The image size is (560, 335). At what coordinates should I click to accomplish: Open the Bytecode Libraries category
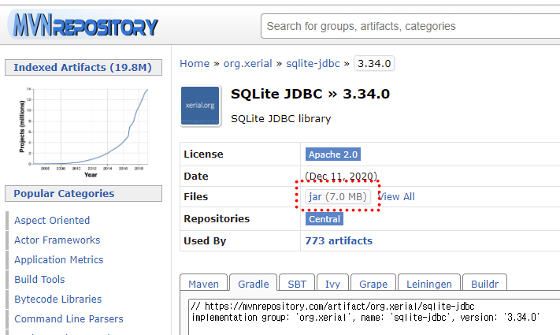[57, 299]
